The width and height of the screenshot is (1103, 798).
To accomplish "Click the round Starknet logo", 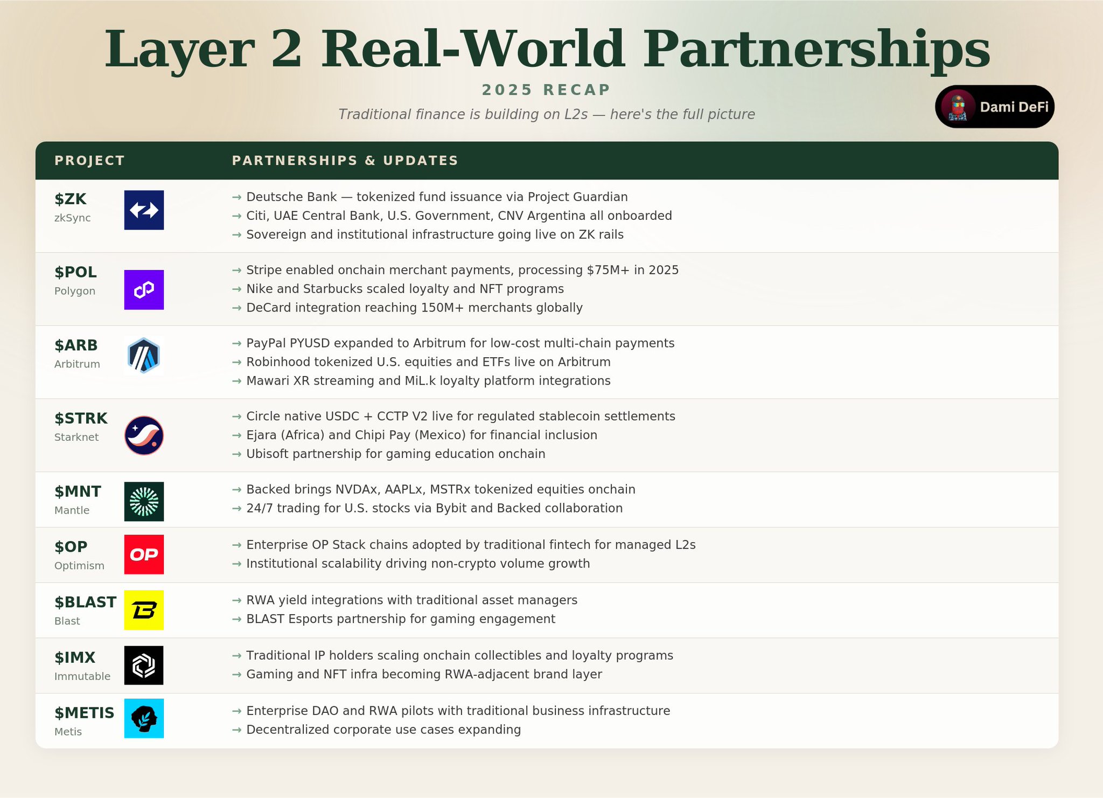I will pos(144,435).
